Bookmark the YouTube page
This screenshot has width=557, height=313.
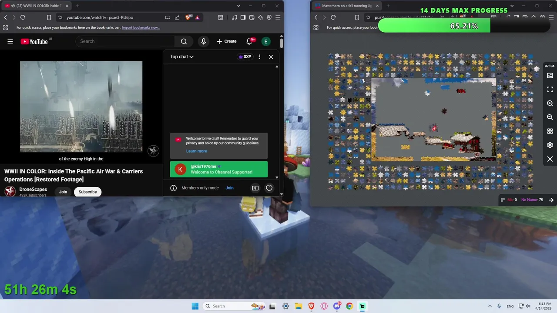click(x=49, y=17)
